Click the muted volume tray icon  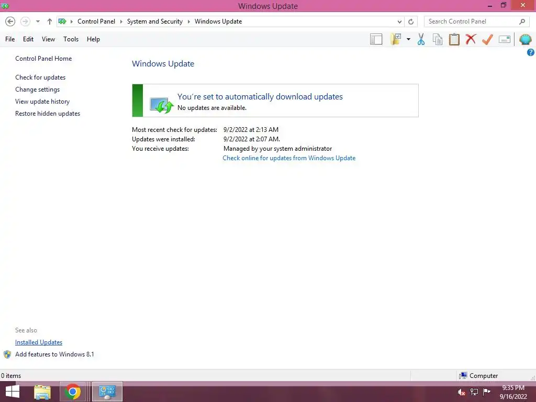pos(461,392)
